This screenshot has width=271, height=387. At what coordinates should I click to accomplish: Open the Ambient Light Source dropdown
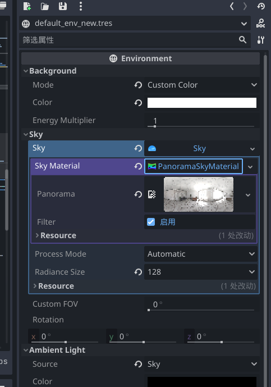click(x=202, y=364)
